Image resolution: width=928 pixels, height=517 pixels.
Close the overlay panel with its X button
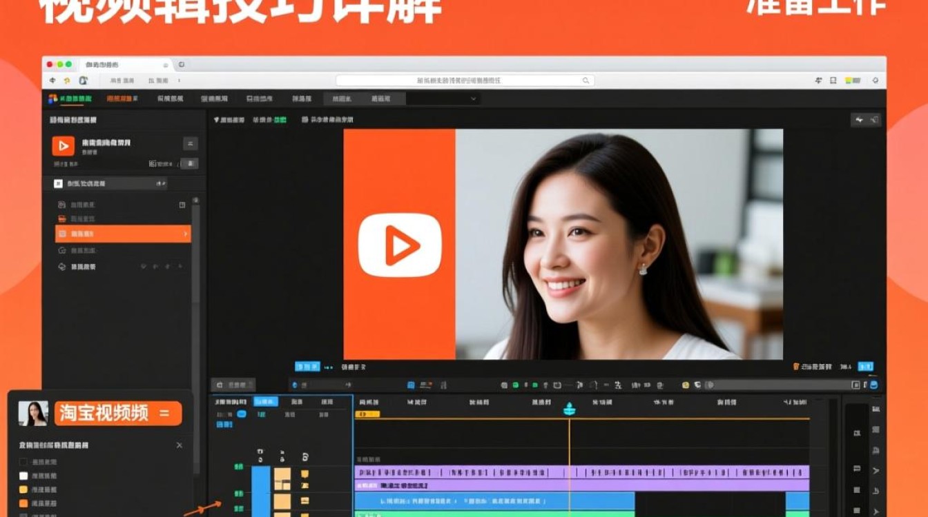point(180,445)
